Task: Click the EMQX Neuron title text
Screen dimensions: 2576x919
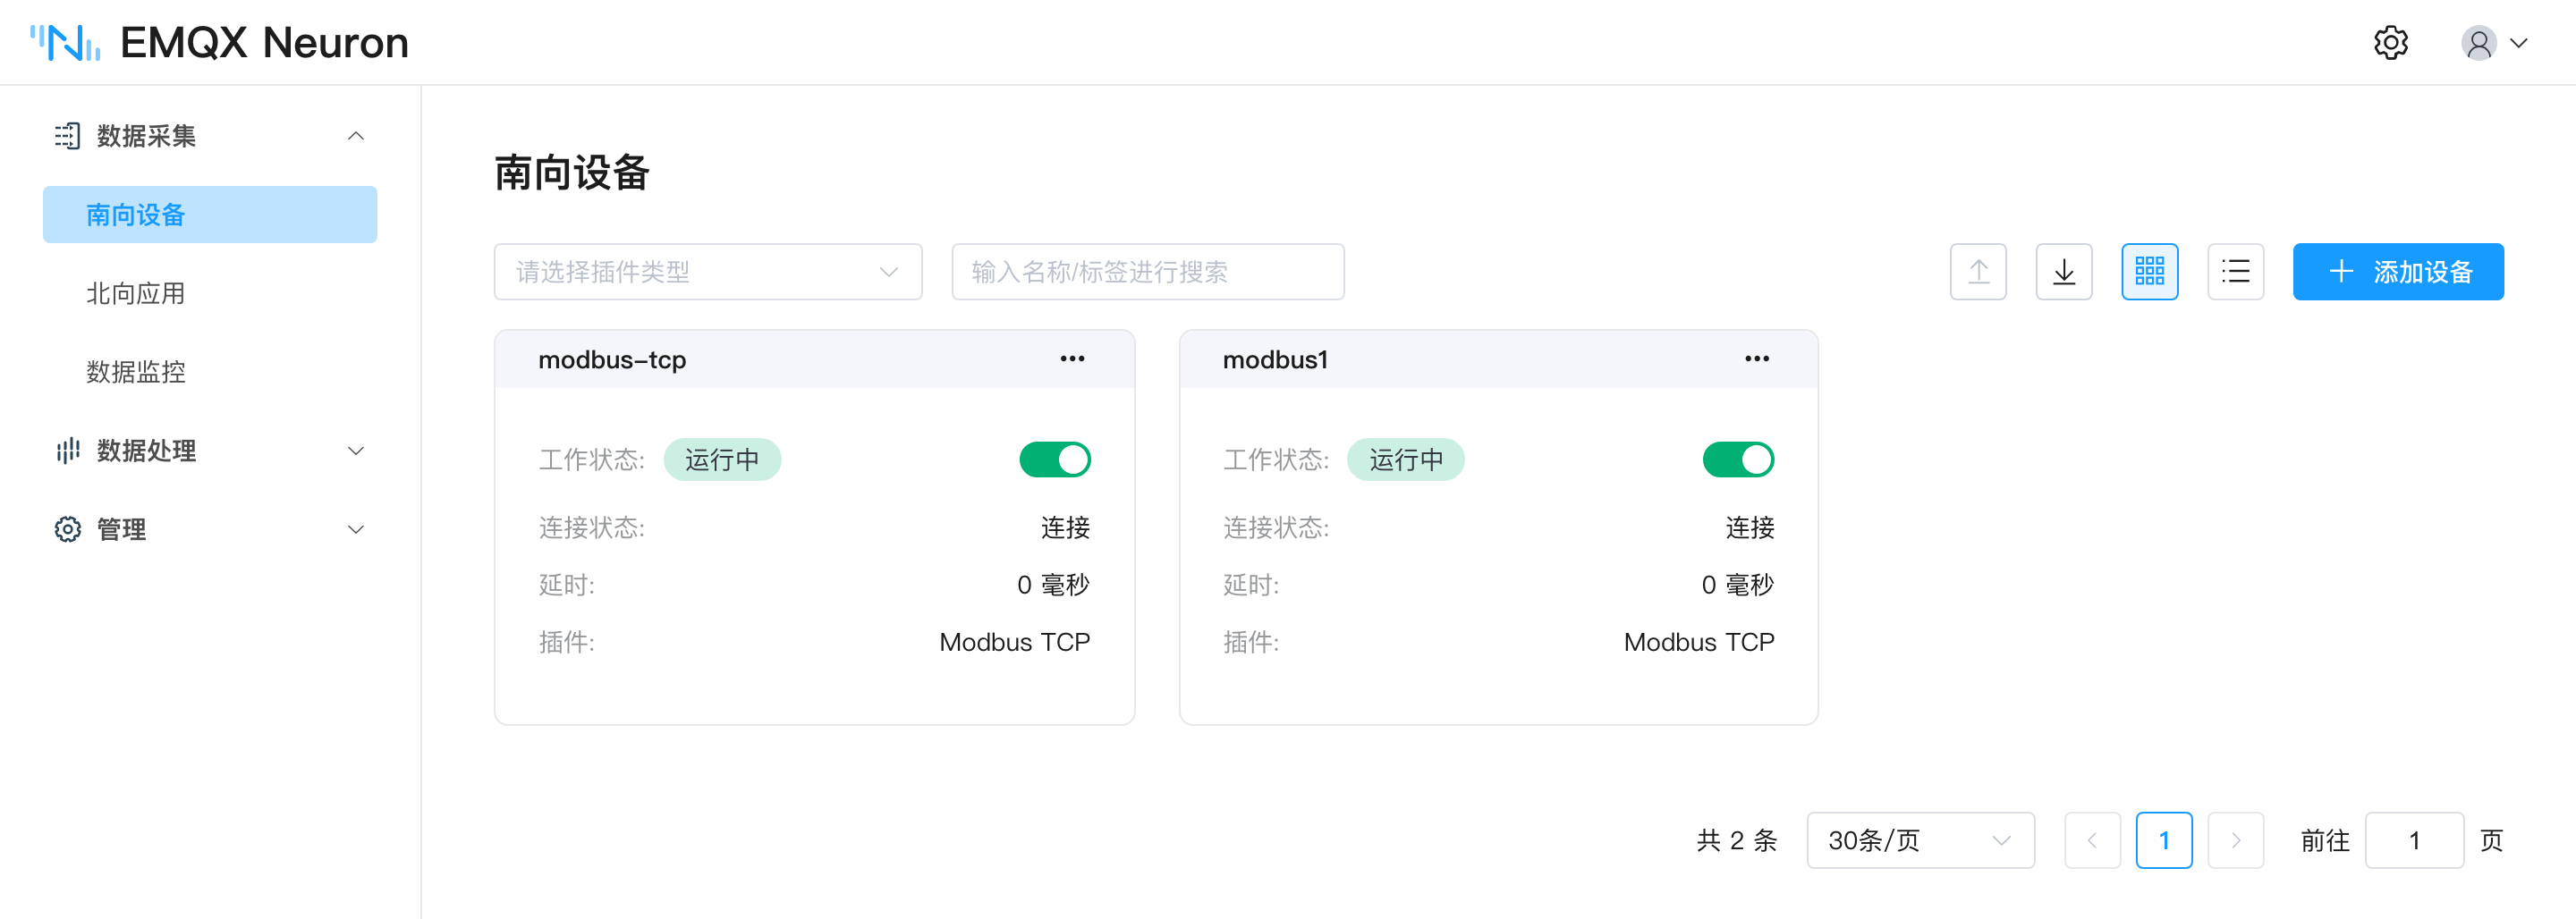Action: 264,43
